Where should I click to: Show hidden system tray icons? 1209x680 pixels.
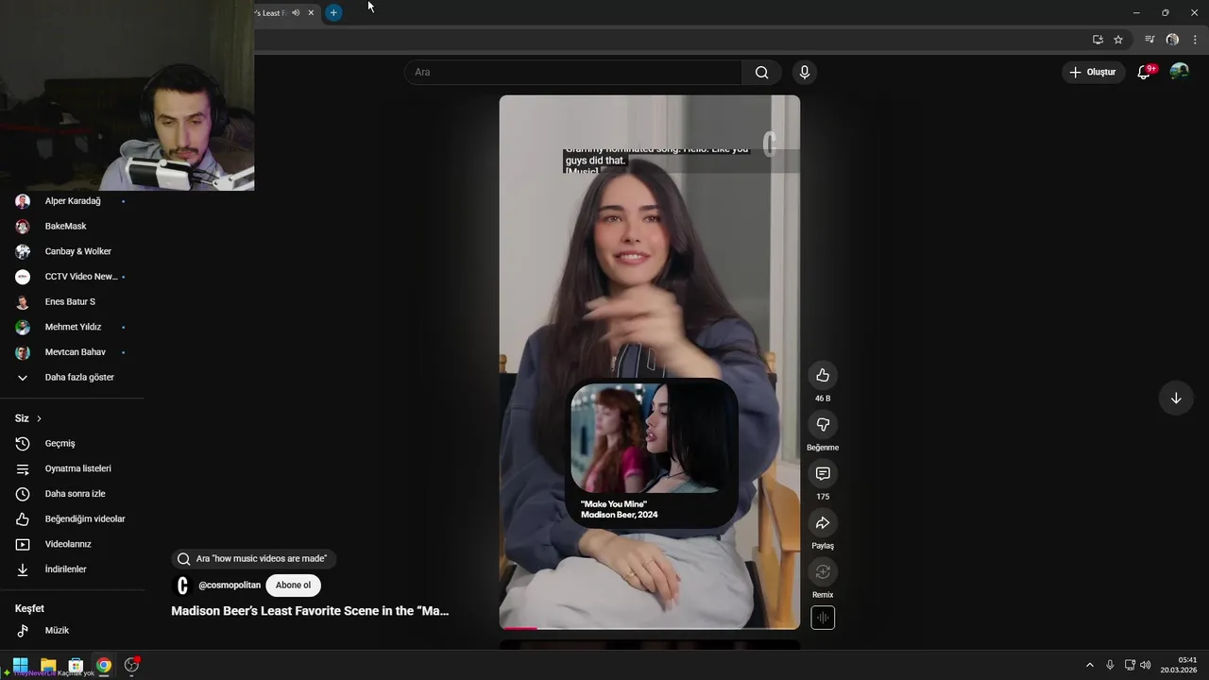coord(1089,665)
